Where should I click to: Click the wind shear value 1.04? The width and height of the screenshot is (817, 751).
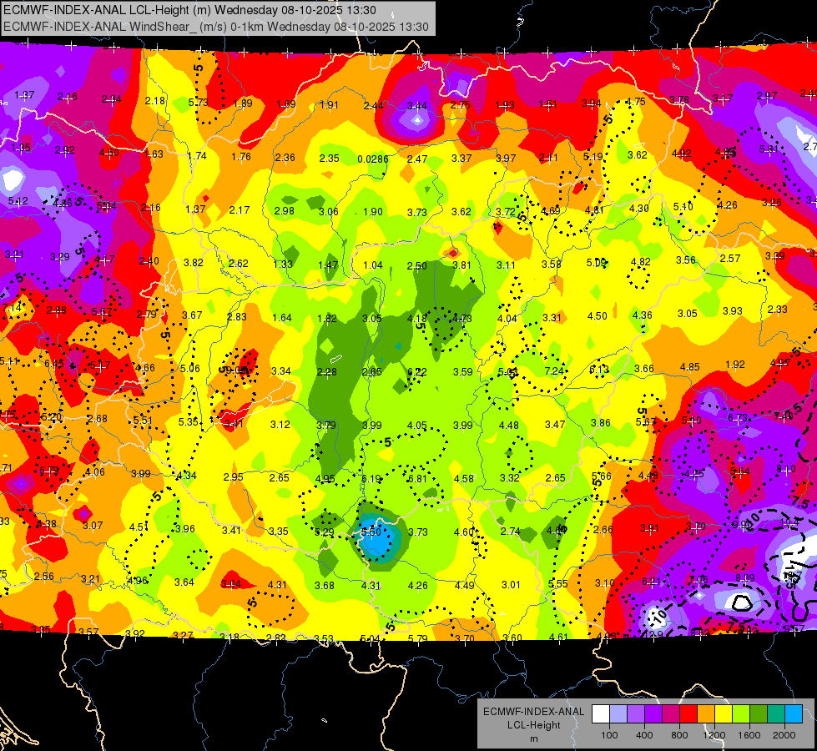[372, 265]
